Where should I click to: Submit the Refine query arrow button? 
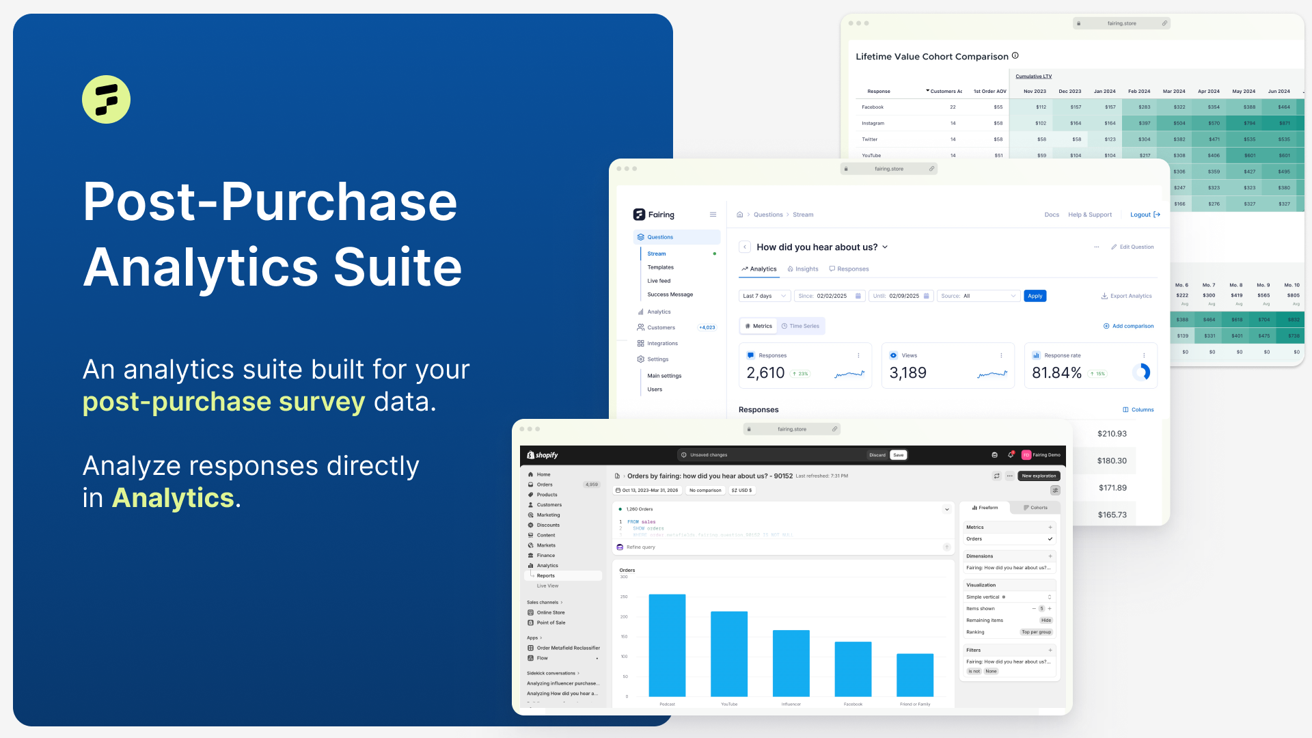coord(946,547)
